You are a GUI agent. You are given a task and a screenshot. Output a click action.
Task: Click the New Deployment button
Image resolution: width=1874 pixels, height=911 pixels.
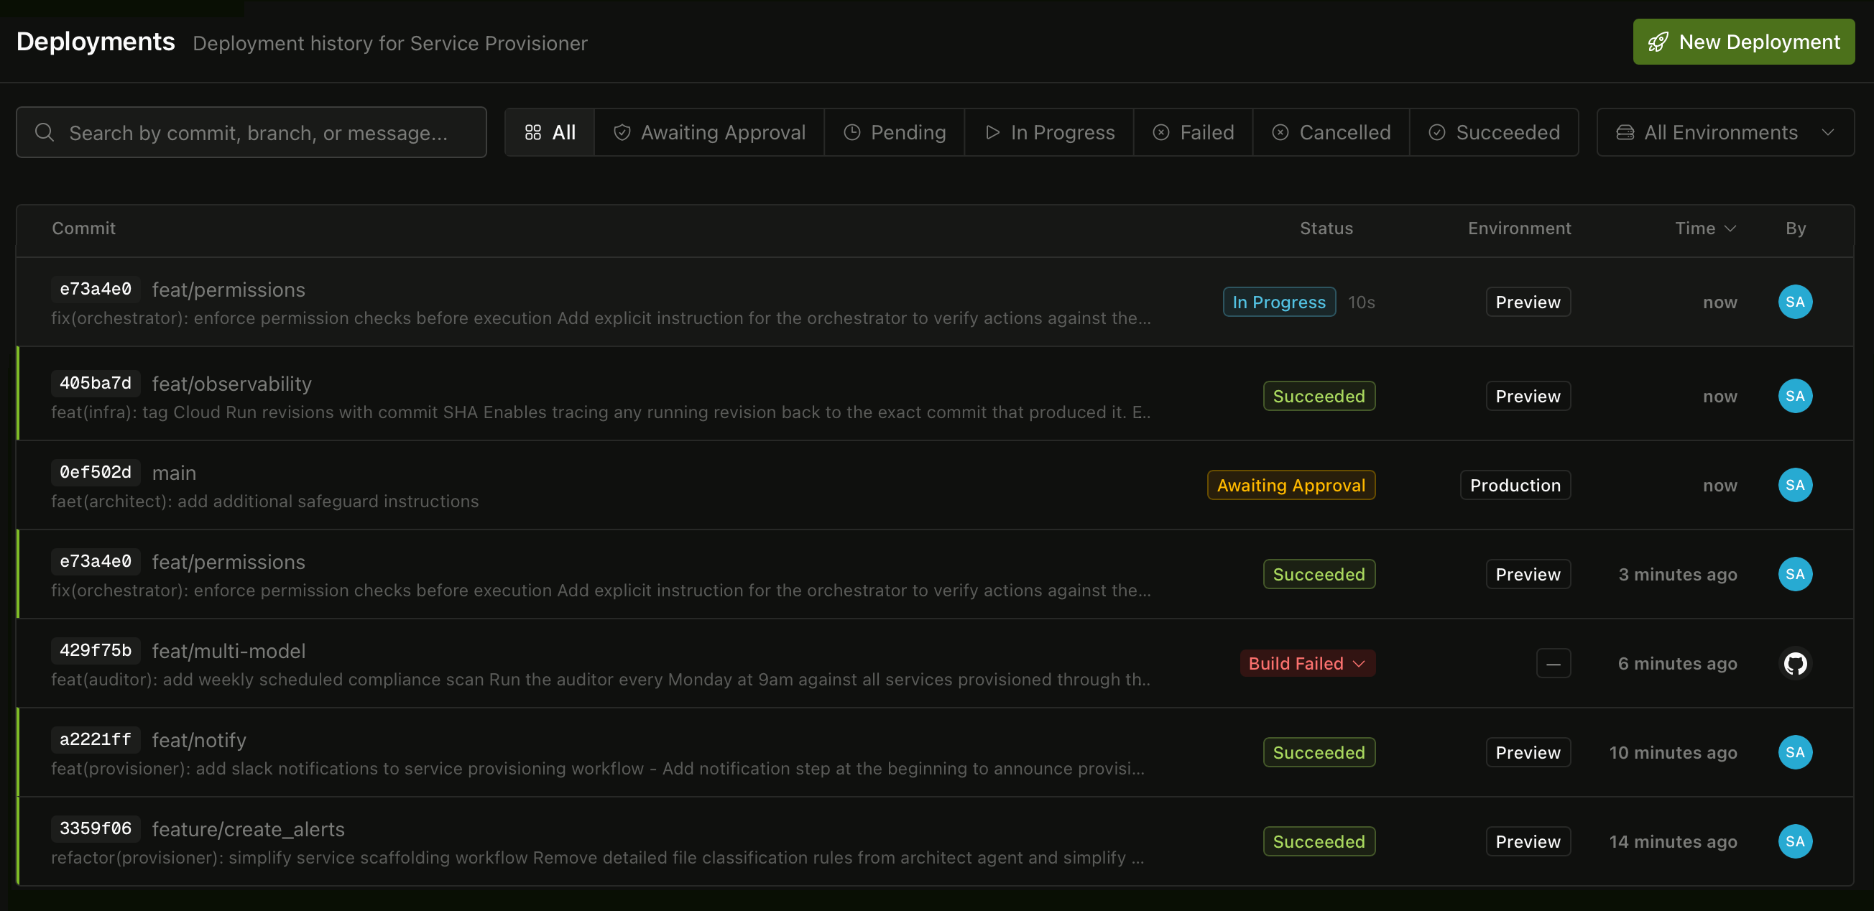coord(1744,42)
